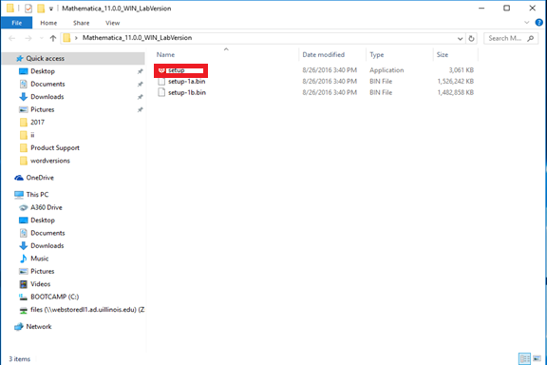547x365 pixels.
Task: Click the Videos film icon
Action: click(x=24, y=284)
